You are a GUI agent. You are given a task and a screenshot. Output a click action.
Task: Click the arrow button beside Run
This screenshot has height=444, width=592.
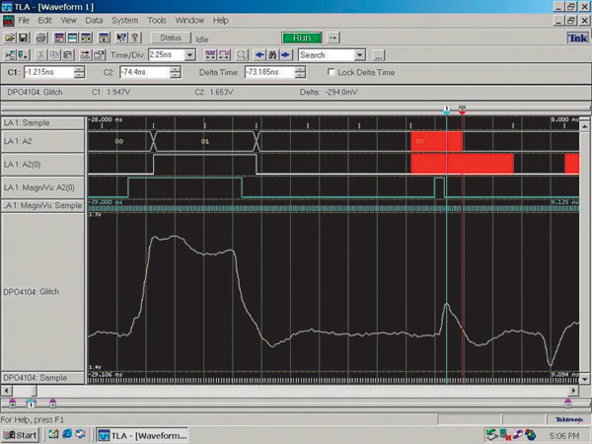click(333, 37)
